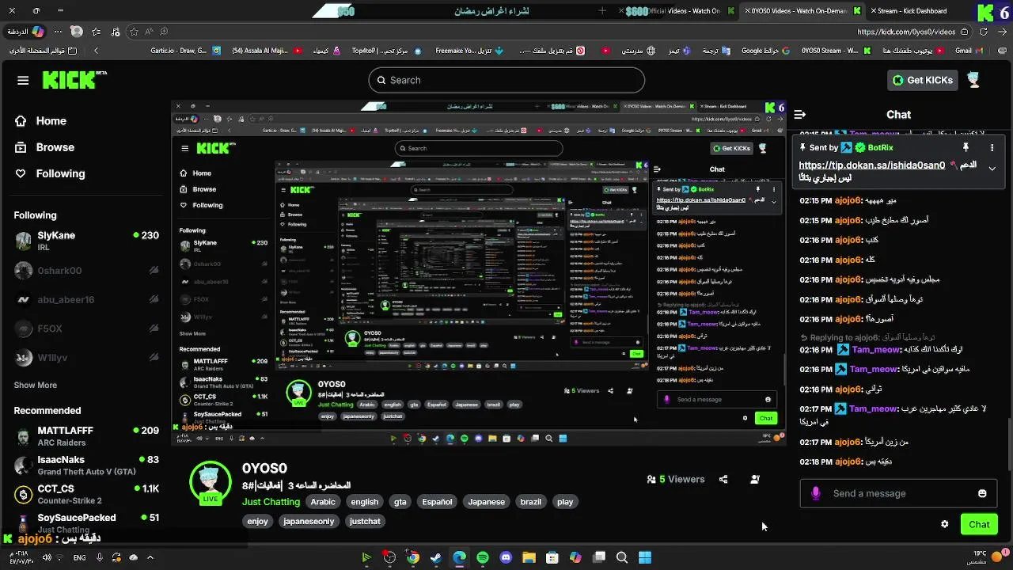Show hidden tray icons chevron
The width and height of the screenshot is (1013, 570).
150,557
